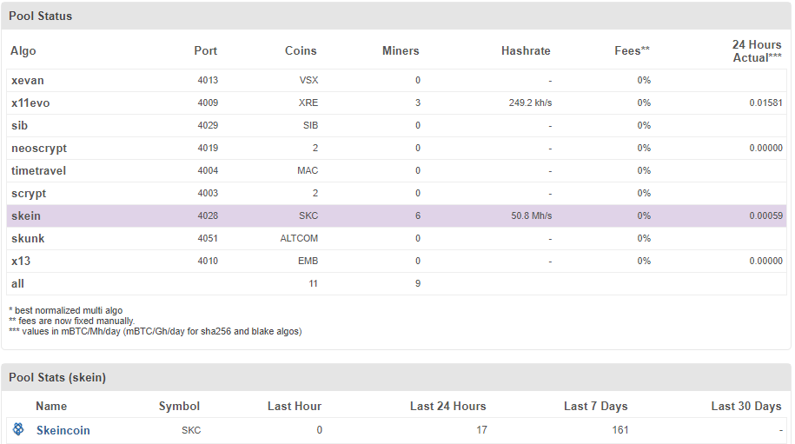Click the 24 Hours Actual header

click(x=756, y=50)
